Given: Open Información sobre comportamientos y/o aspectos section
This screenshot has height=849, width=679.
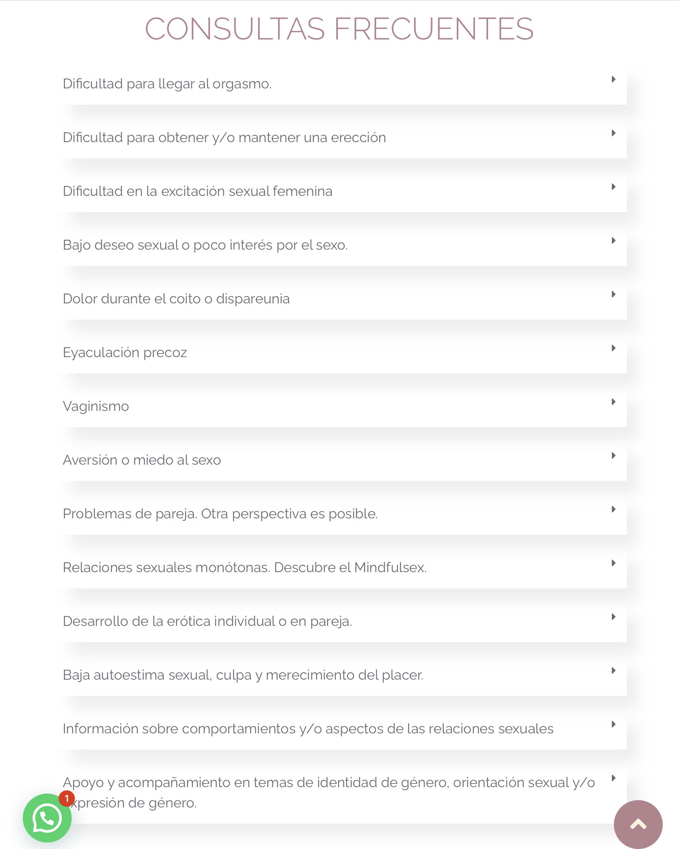Looking at the screenshot, I should coord(308,729).
